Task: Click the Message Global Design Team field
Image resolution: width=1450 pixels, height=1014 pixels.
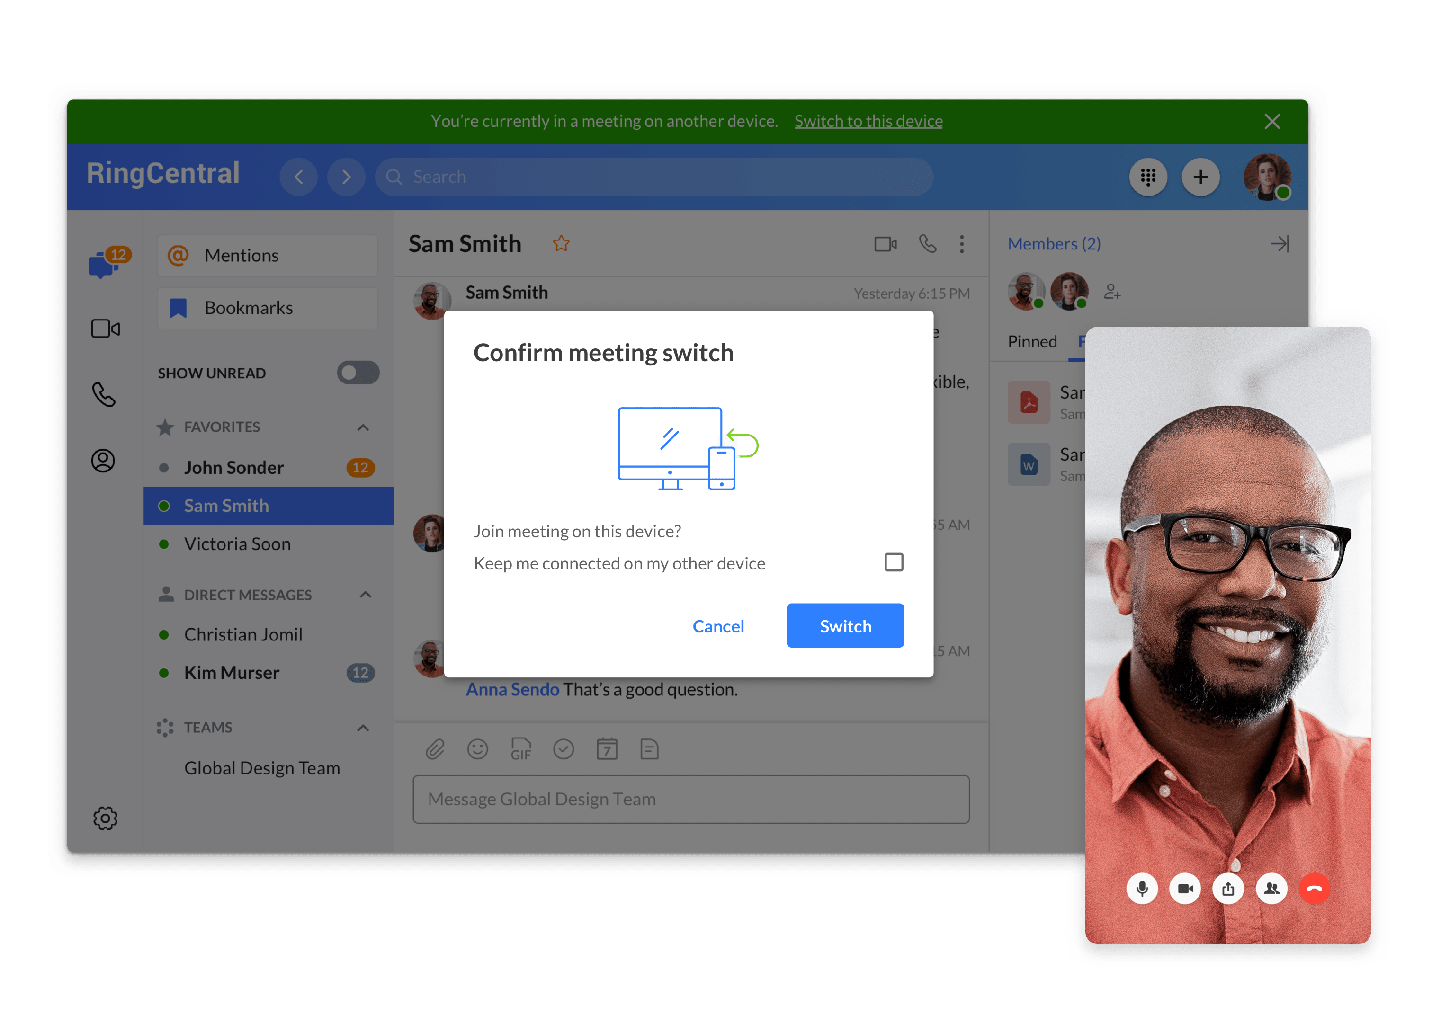Action: click(x=691, y=800)
